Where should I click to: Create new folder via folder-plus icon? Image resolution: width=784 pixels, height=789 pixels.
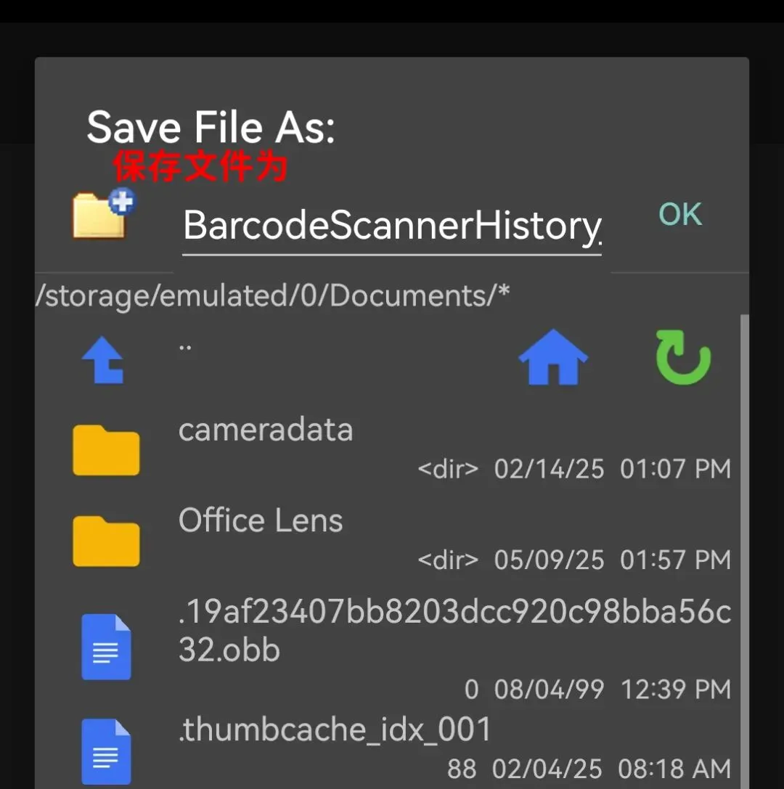tap(104, 213)
